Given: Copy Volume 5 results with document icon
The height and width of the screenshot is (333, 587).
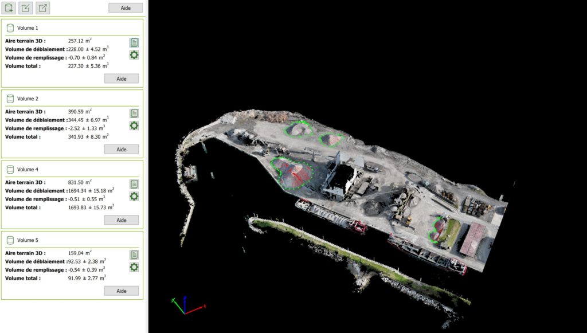Looking at the screenshot, I should [134, 255].
